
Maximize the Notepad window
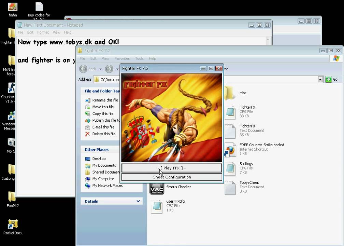point(259,25)
